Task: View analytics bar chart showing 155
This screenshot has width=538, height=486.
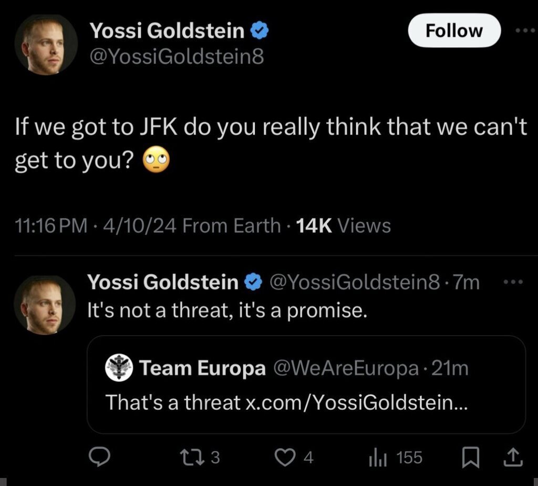Action: tap(377, 458)
